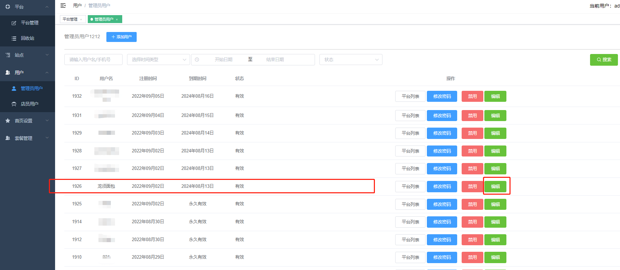The image size is (620, 270).
Task: Click the sidebar collapse hamburger icon
Action: point(63,6)
